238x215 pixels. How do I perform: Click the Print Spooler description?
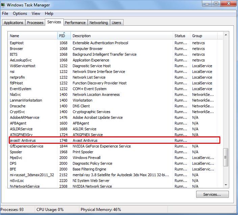click(x=83, y=152)
